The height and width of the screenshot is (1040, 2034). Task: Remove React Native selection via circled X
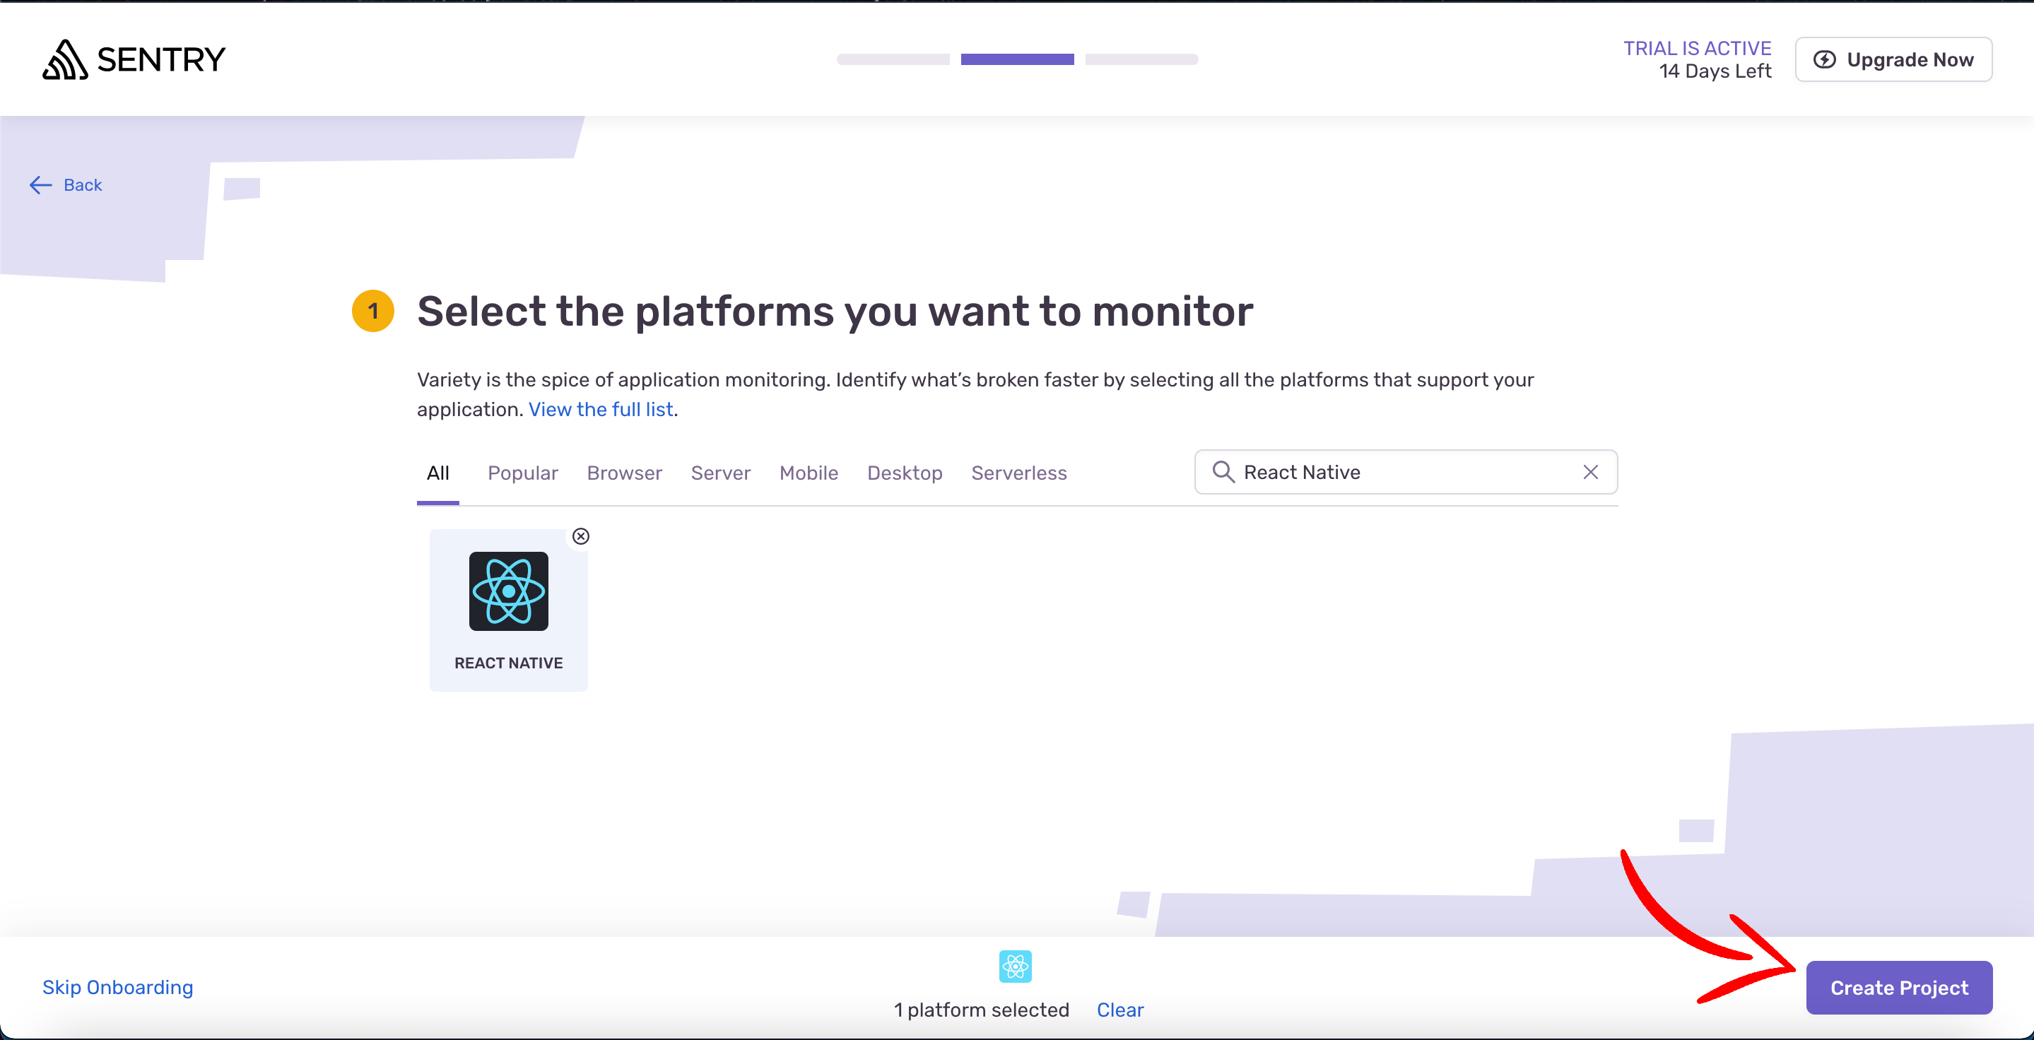pos(580,536)
